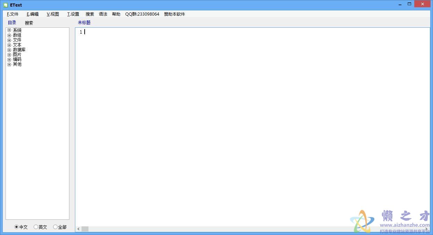Click the horizontal scrollbar left arrow

click(78, 229)
